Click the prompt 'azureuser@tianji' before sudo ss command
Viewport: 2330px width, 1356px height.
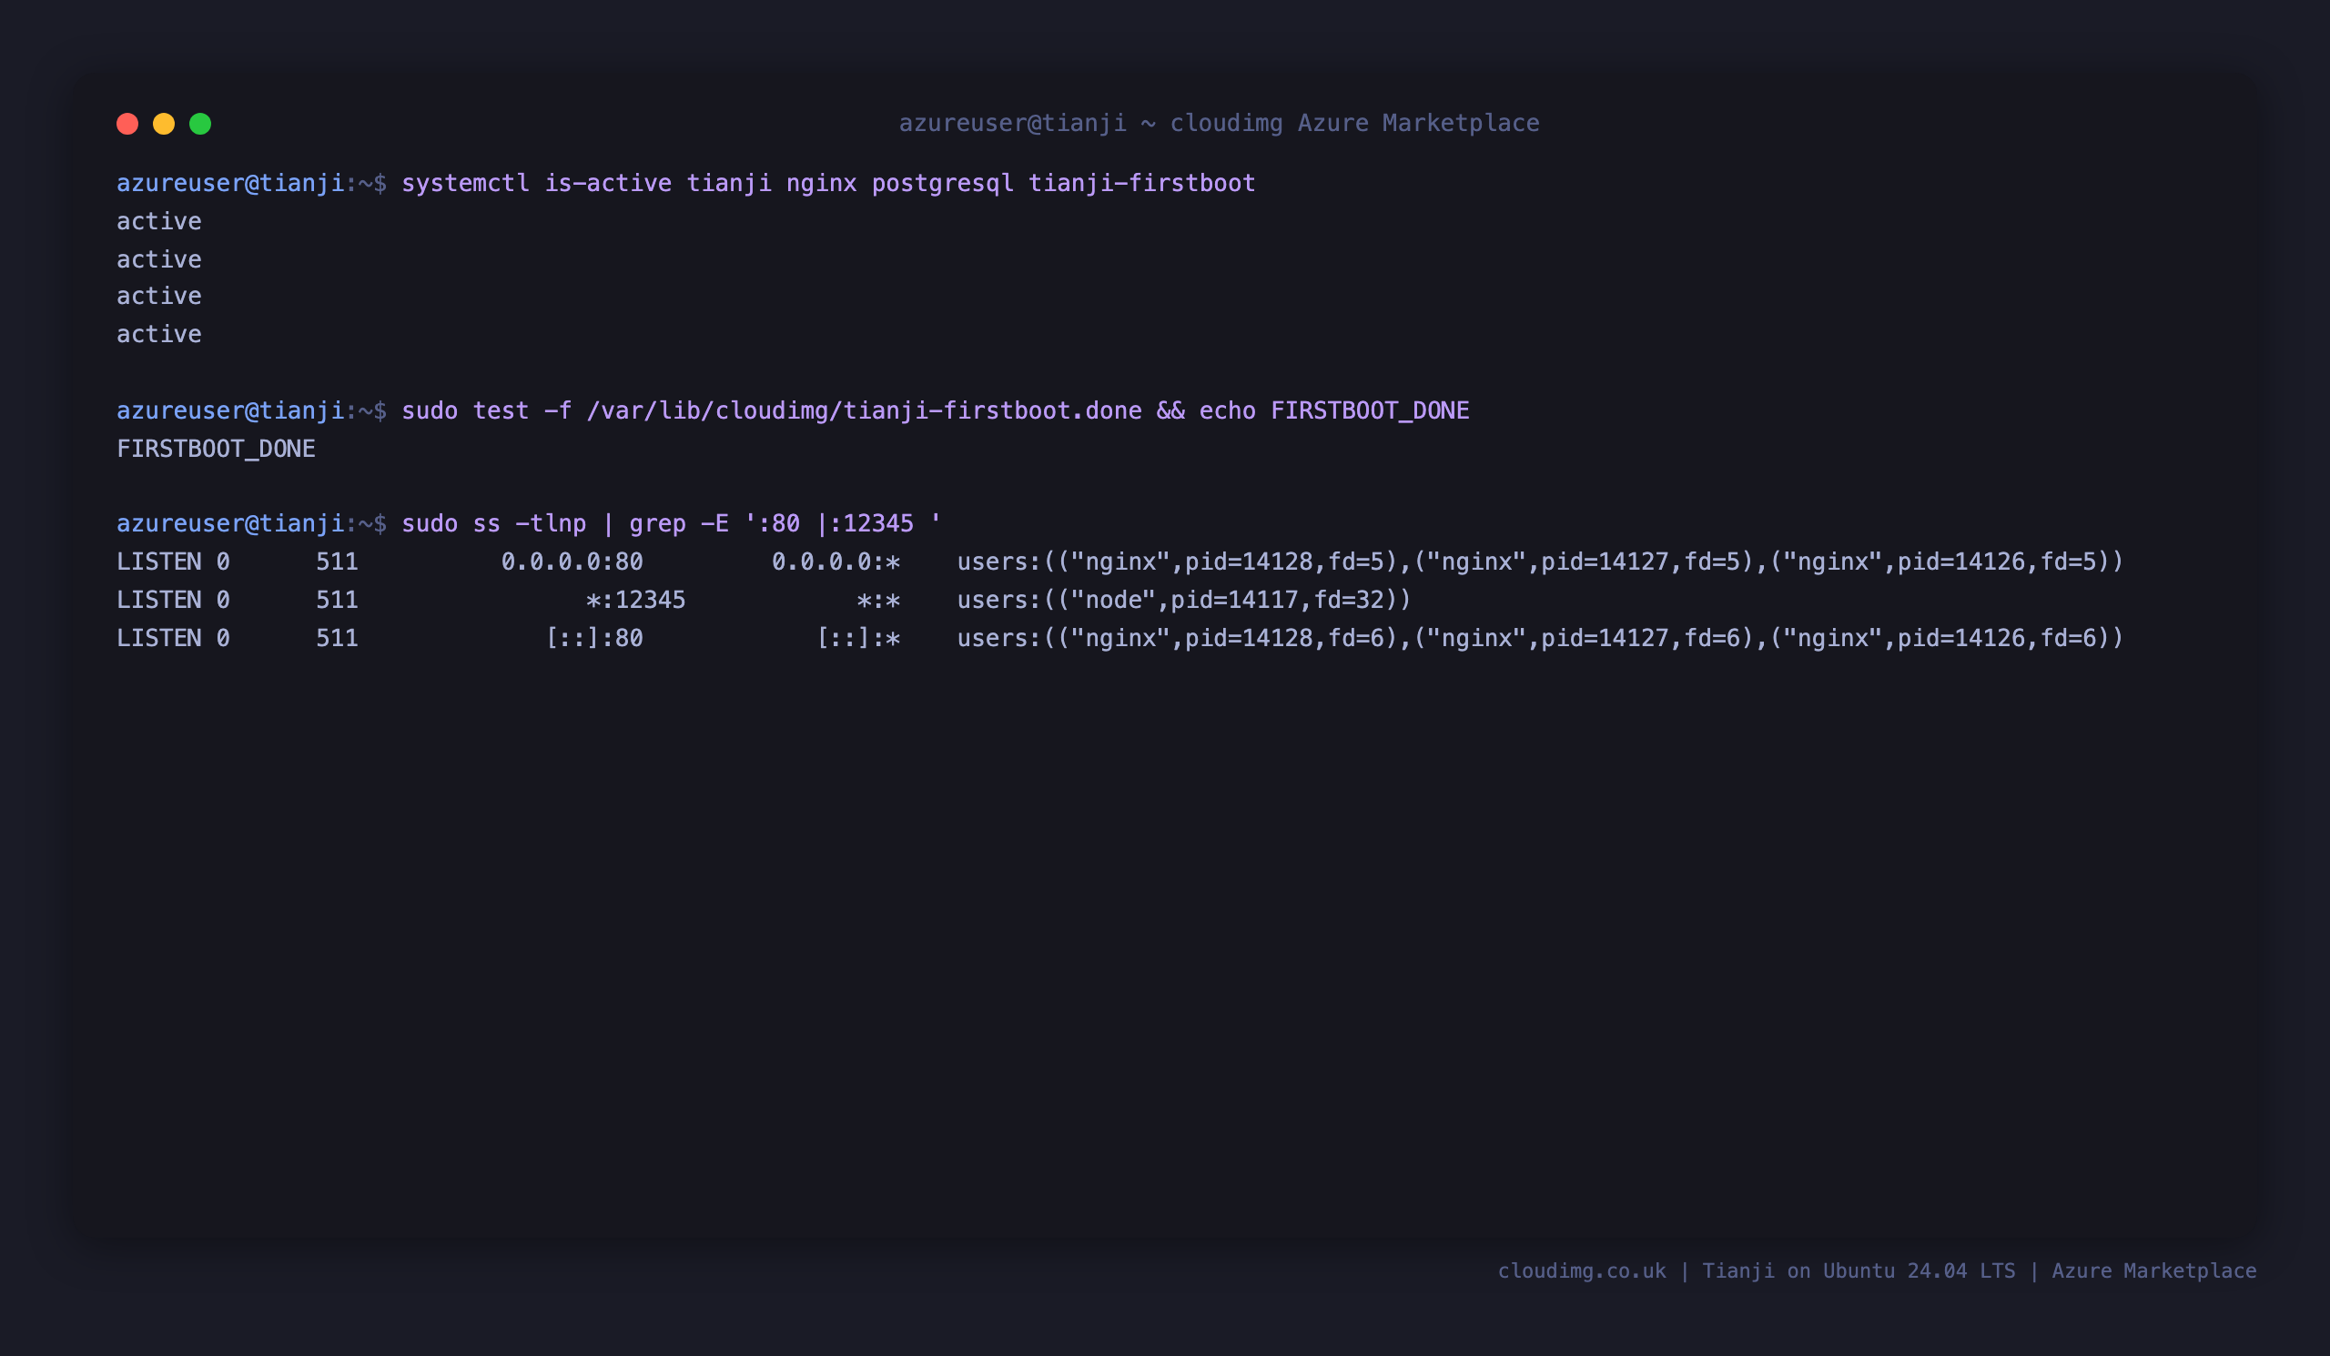click(231, 524)
